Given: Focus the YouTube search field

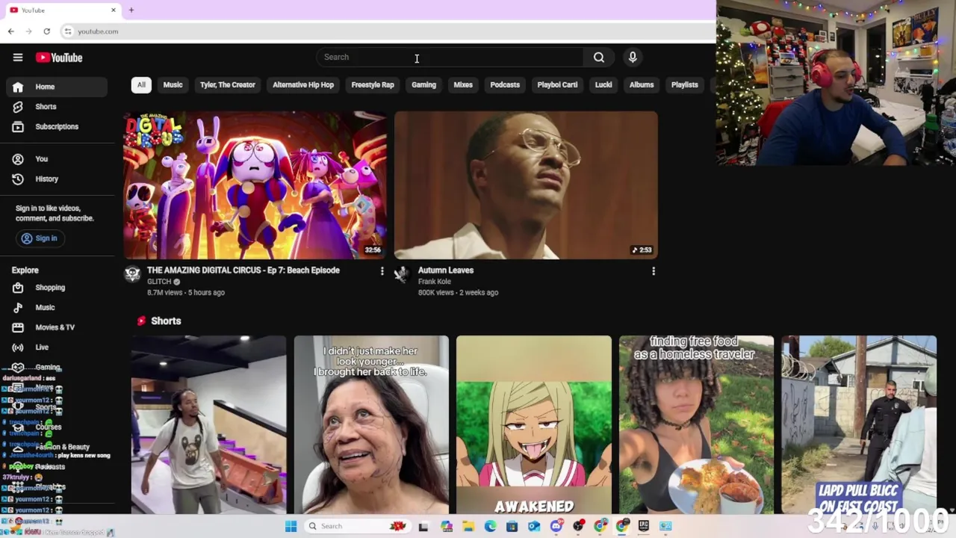Looking at the screenshot, I should (x=450, y=57).
